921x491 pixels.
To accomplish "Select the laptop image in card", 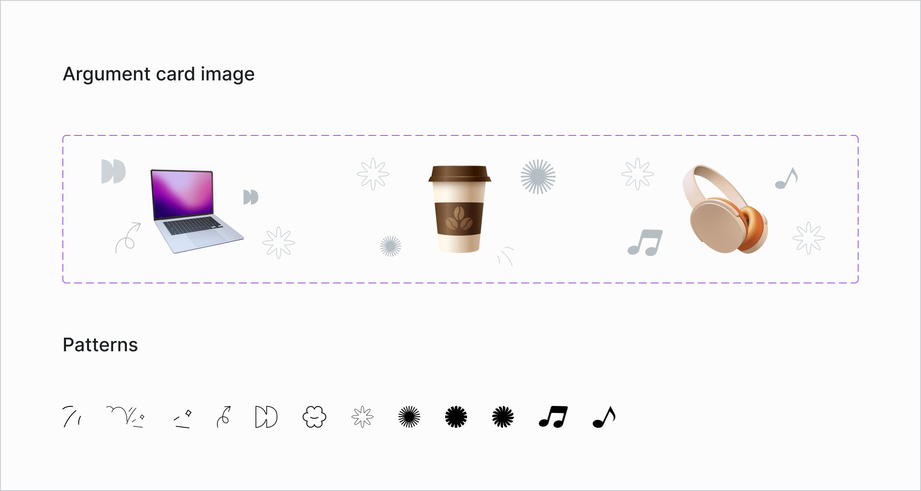I will coord(197,212).
